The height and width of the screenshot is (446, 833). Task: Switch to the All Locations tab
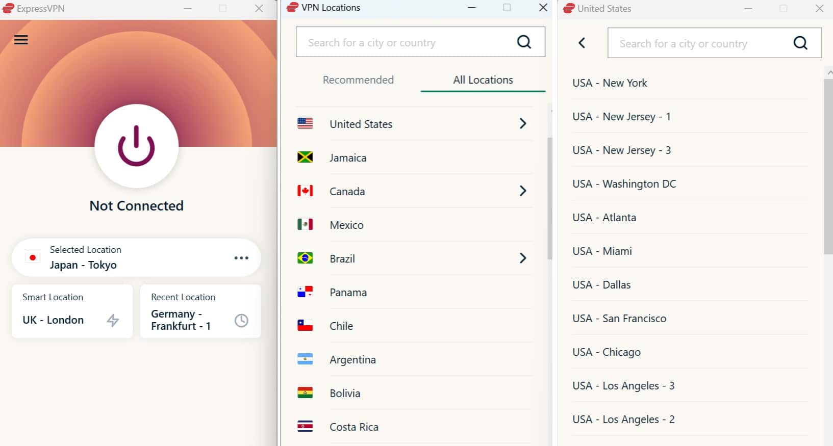483,80
